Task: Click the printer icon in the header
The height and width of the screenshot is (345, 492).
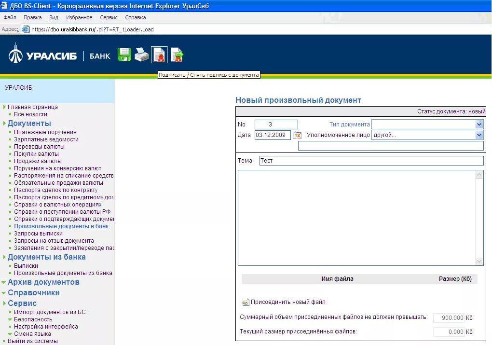Action: pos(141,55)
